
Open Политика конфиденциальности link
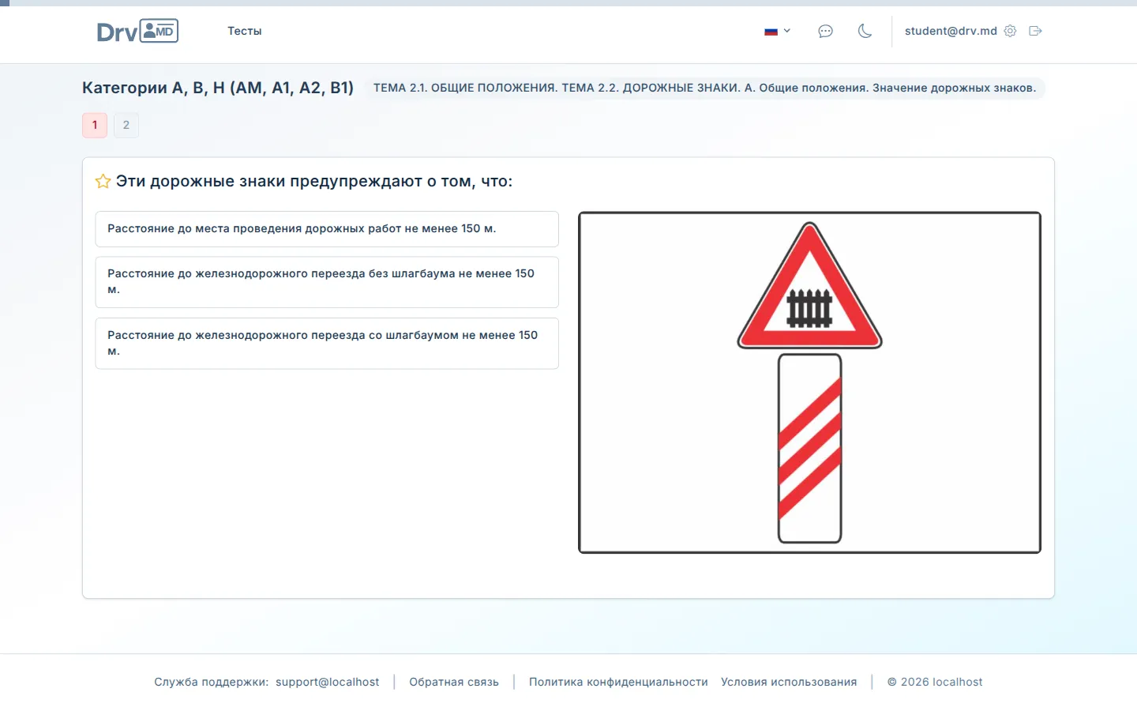pos(618,682)
